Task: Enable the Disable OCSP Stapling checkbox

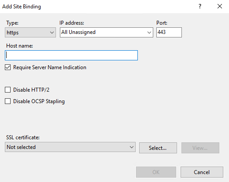Action: (7, 101)
